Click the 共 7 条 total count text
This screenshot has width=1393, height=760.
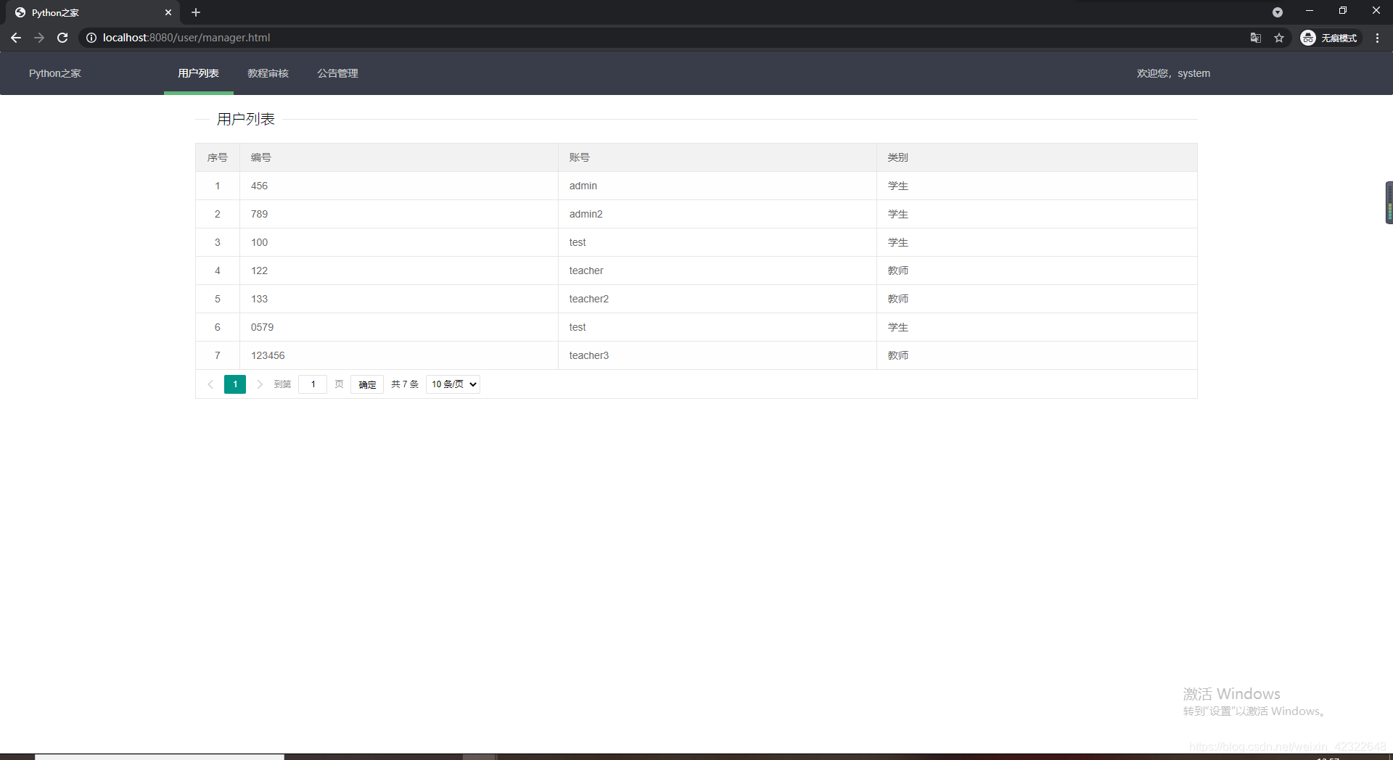[405, 384]
